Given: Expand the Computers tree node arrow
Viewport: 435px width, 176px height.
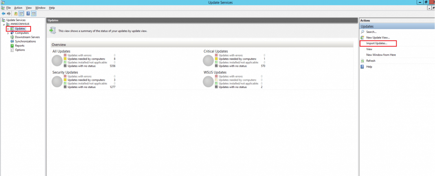Looking at the screenshot, I should pyautogui.click(x=8, y=33).
